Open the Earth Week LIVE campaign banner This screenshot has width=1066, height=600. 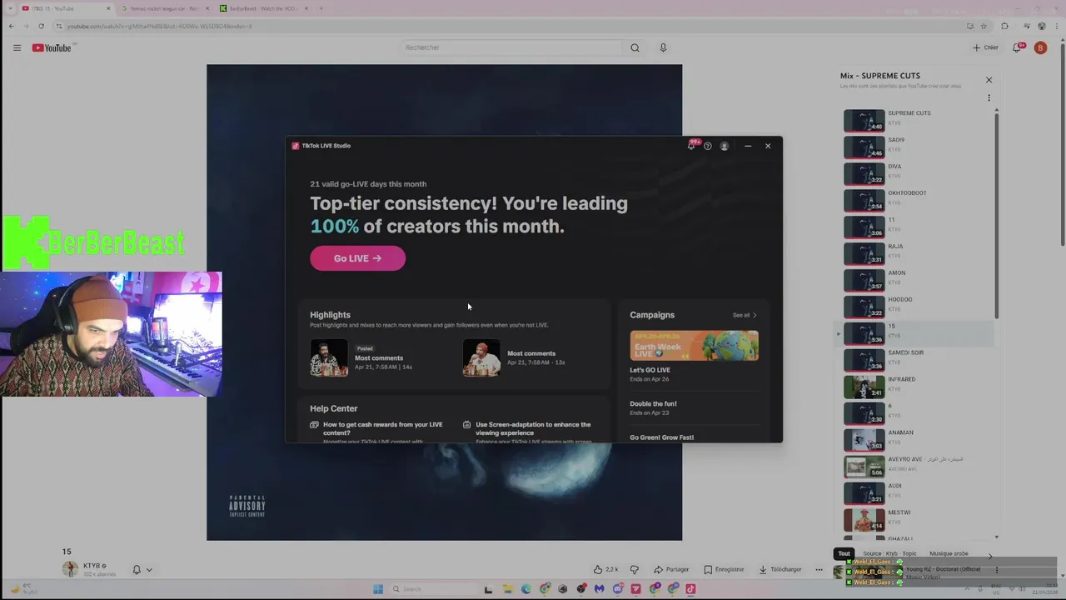(694, 345)
